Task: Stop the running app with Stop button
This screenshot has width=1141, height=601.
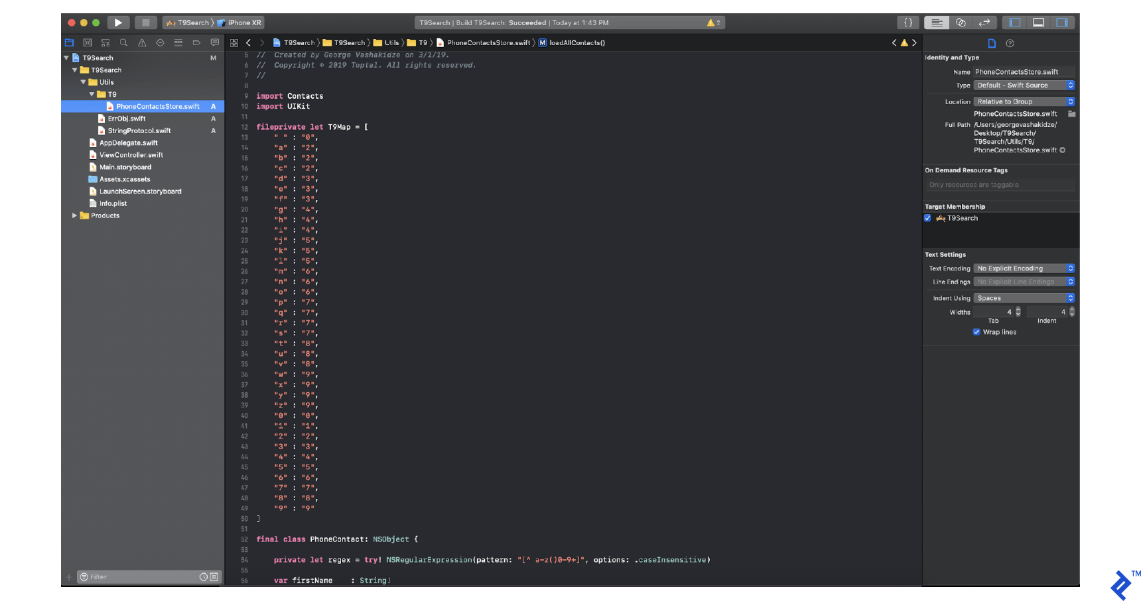Action: pyautogui.click(x=146, y=23)
